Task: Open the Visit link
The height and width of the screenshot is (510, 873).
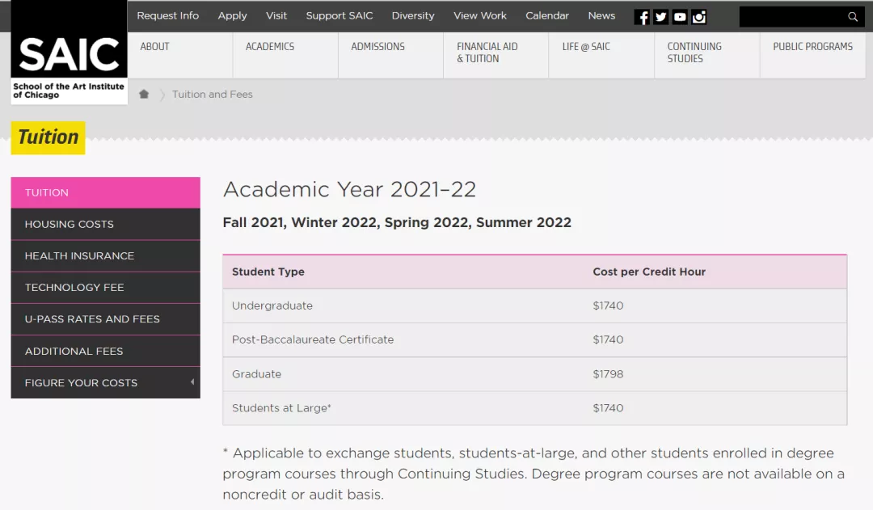Action: tap(276, 15)
